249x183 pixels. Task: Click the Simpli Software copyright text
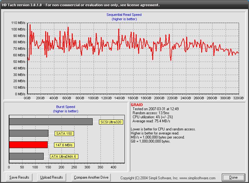168,178
